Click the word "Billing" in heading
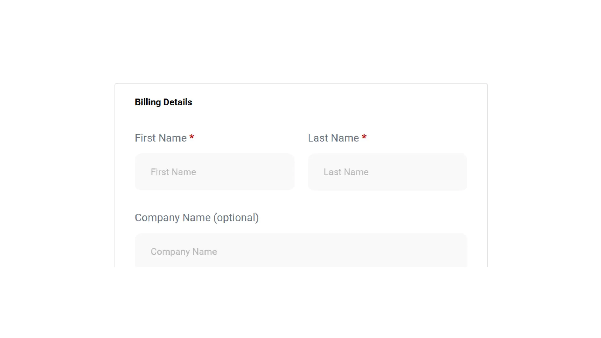 pyautogui.click(x=148, y=102)
